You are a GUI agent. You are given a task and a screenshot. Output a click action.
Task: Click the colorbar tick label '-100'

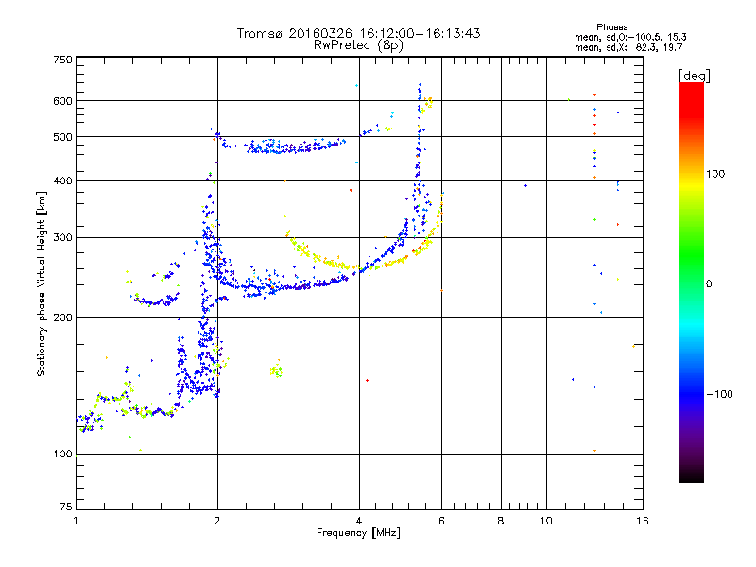click(x=720, y=394)
